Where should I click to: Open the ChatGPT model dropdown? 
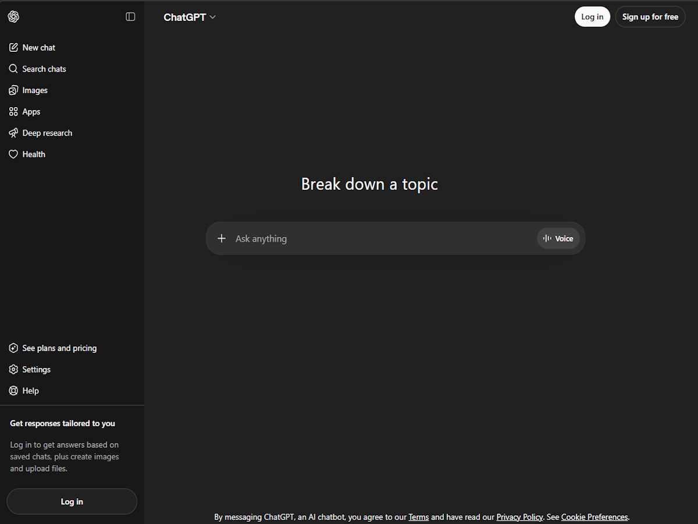click(185, 17)
